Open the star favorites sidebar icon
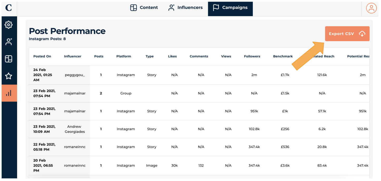381x181 pixels. pyautogui.click(x=9, y=76)
